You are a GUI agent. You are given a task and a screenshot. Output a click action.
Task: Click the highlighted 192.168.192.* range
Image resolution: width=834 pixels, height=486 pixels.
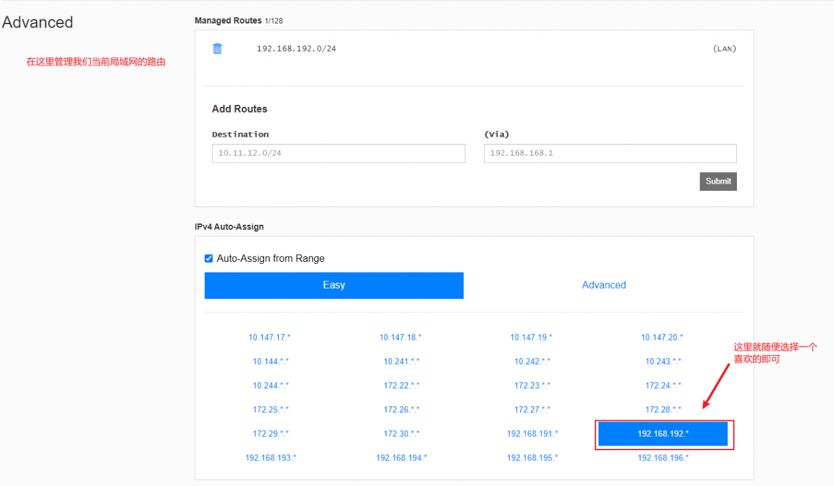pyautogui.click(x=663, y=434)
